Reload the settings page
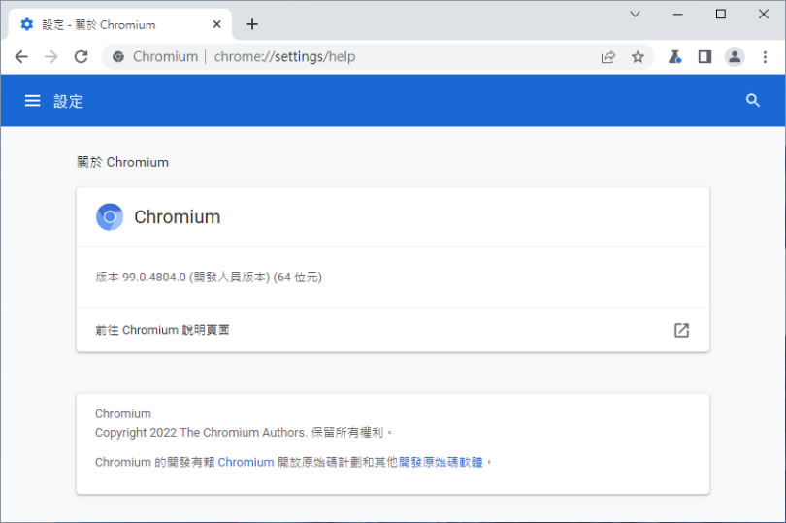 click(82, 56)
